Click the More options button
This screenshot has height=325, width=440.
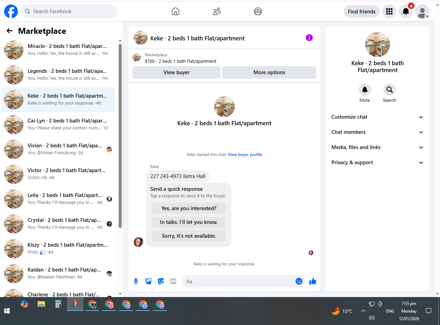tap(269, 72)
